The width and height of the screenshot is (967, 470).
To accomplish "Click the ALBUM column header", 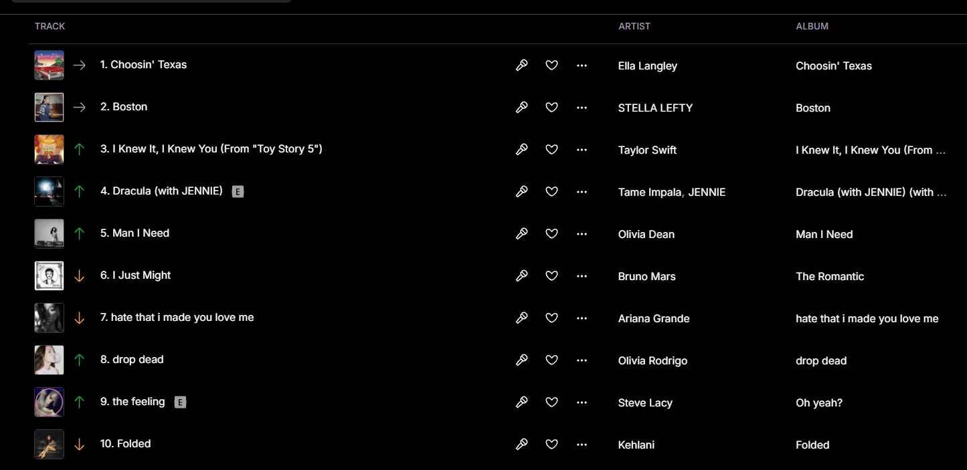I will pyautogui.click(x=812, y=26).
